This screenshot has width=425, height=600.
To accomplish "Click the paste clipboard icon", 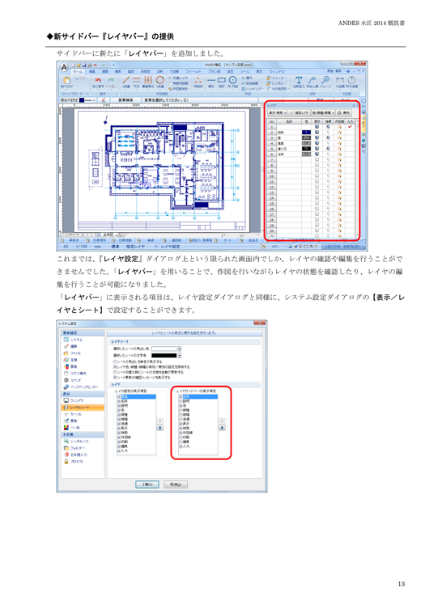I will tap(66, 80).
